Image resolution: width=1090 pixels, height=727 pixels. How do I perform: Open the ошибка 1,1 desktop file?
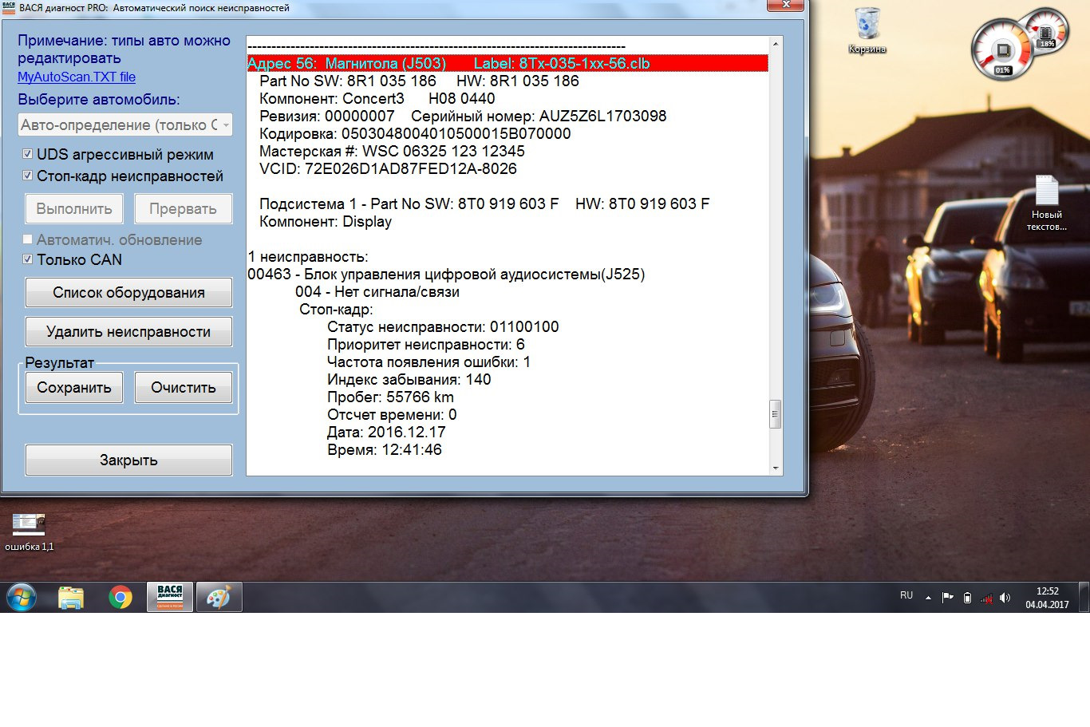(29, 527)
